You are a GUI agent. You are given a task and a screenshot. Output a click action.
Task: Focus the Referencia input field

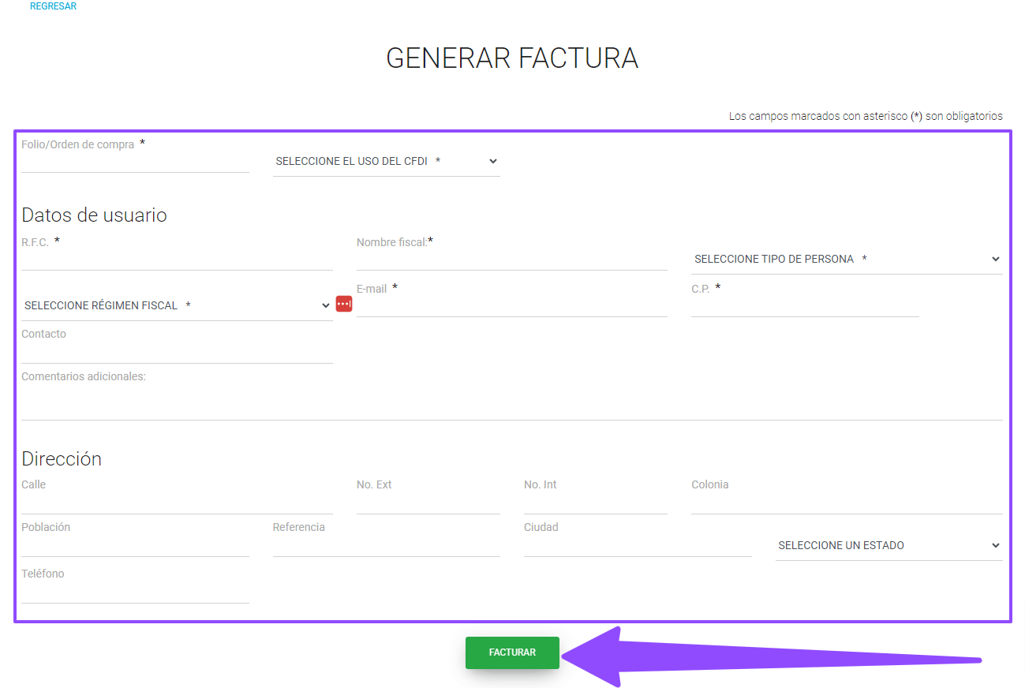click(387, 545)
